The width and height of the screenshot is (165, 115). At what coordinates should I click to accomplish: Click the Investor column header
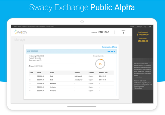pyautogui.click(x=77, y=72)
